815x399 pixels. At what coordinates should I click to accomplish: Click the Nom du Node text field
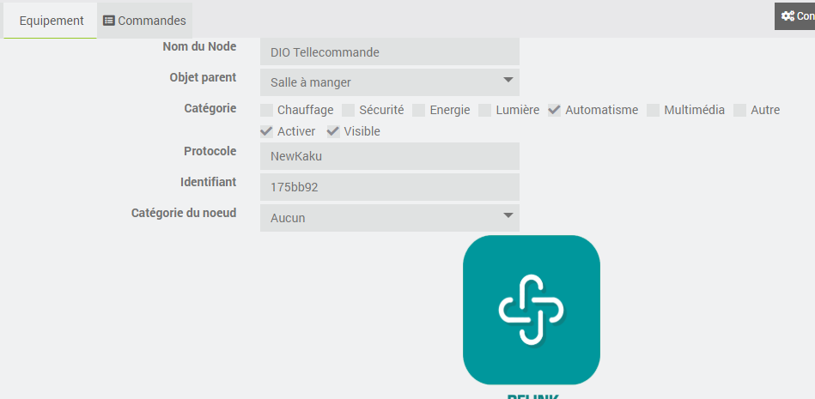[x=390, y=52]
